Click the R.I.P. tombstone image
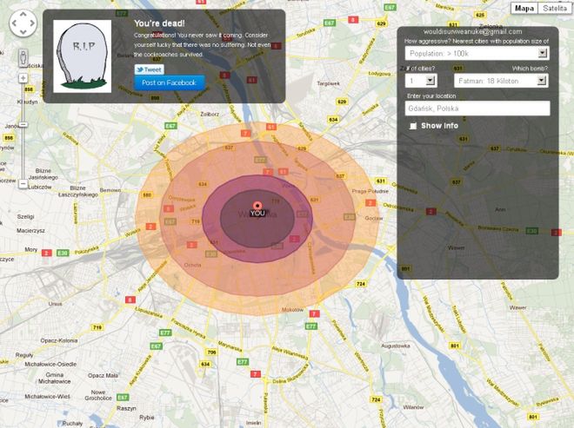Viewport: 574px width, 428px height. (x=83, y=56)
